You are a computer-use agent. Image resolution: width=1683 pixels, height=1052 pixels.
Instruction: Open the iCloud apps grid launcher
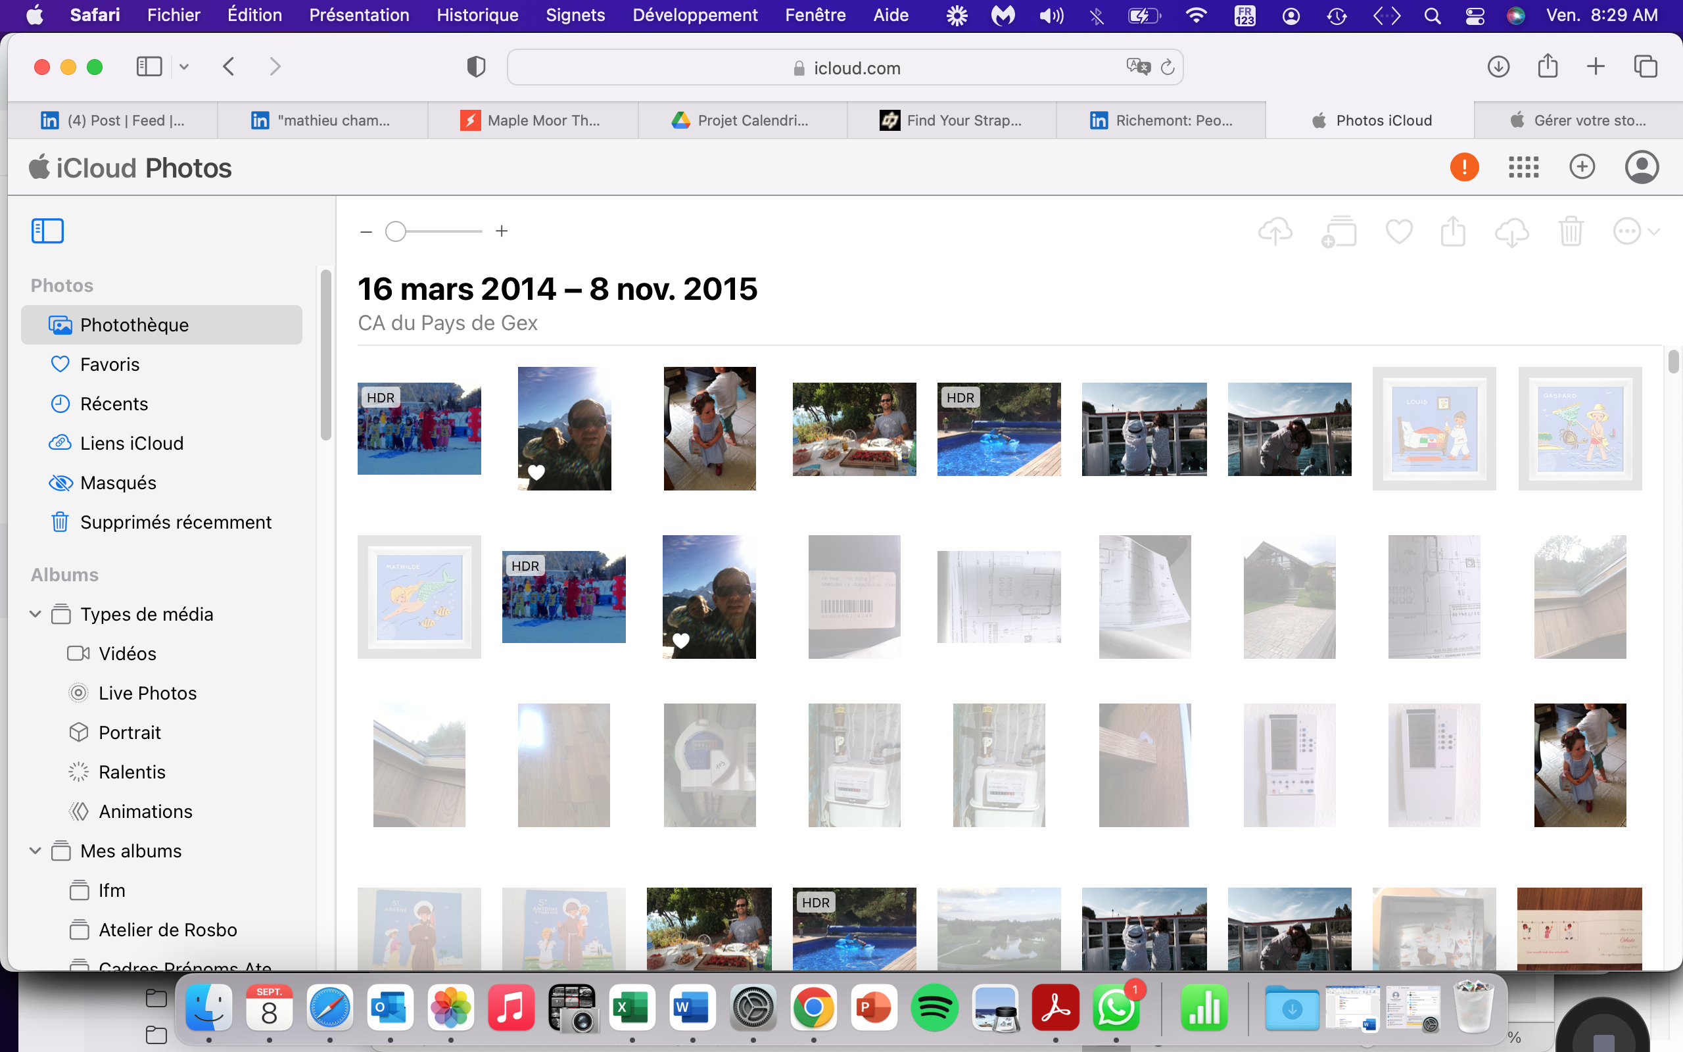[1523, 167]
